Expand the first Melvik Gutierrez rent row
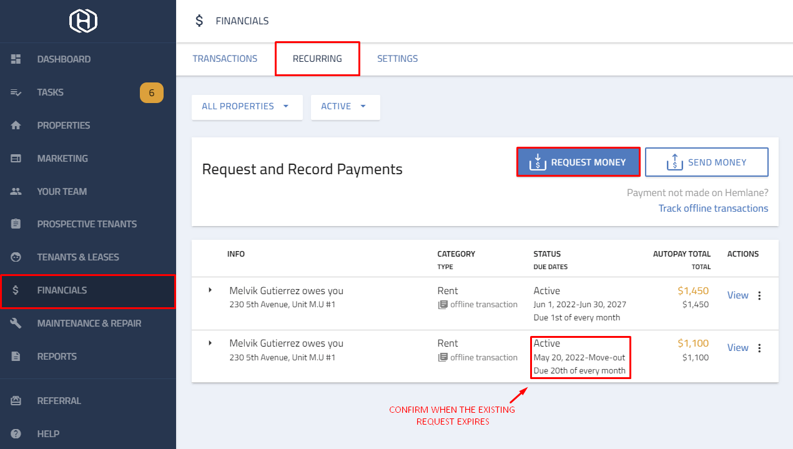 pos(209,290)
